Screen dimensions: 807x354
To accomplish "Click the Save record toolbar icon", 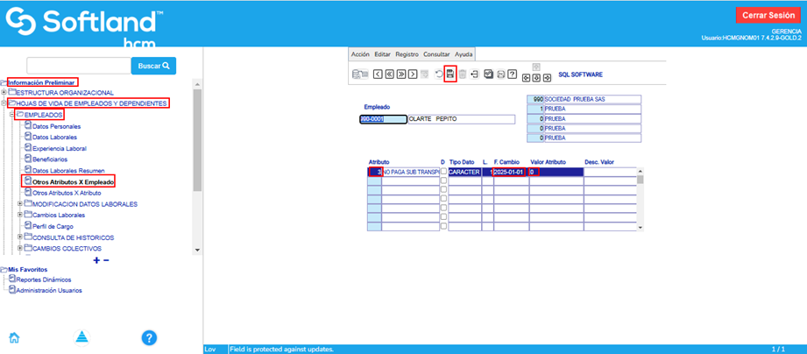I will point(450,74).
